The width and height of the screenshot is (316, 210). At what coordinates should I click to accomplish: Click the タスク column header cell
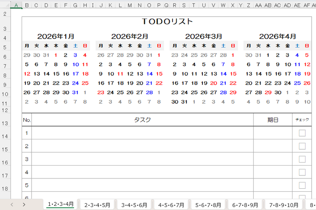pos(142,120)
